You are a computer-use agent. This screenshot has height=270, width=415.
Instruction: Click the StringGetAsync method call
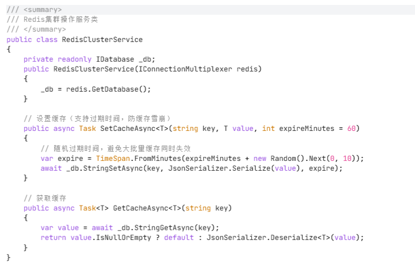click(x=164, y=227)
